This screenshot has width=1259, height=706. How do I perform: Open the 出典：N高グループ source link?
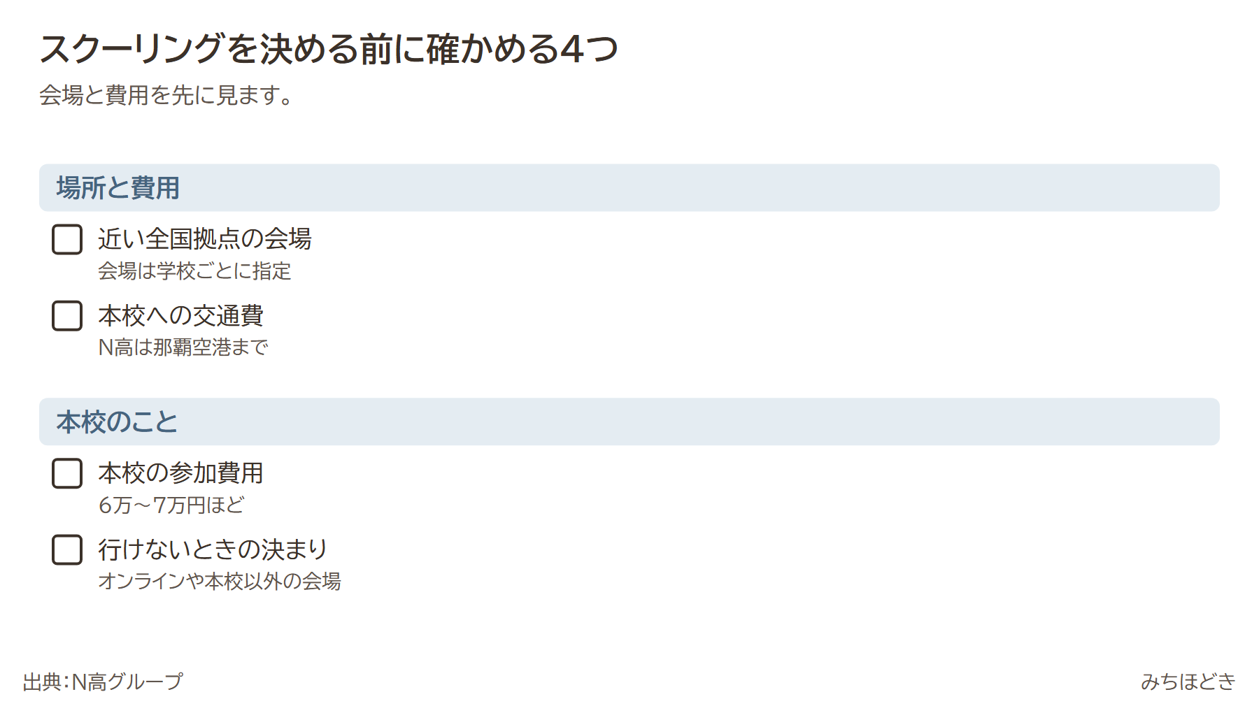point(103,682)
